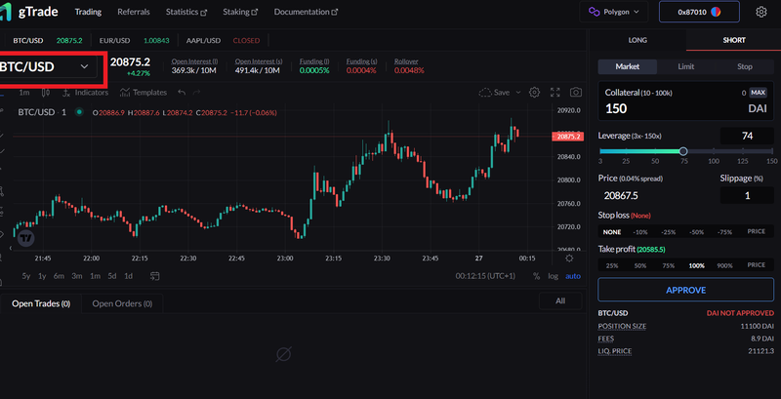This screenshot has height=399, width=781.
Task: Open Statistics external link
Action: pos(186,12)
